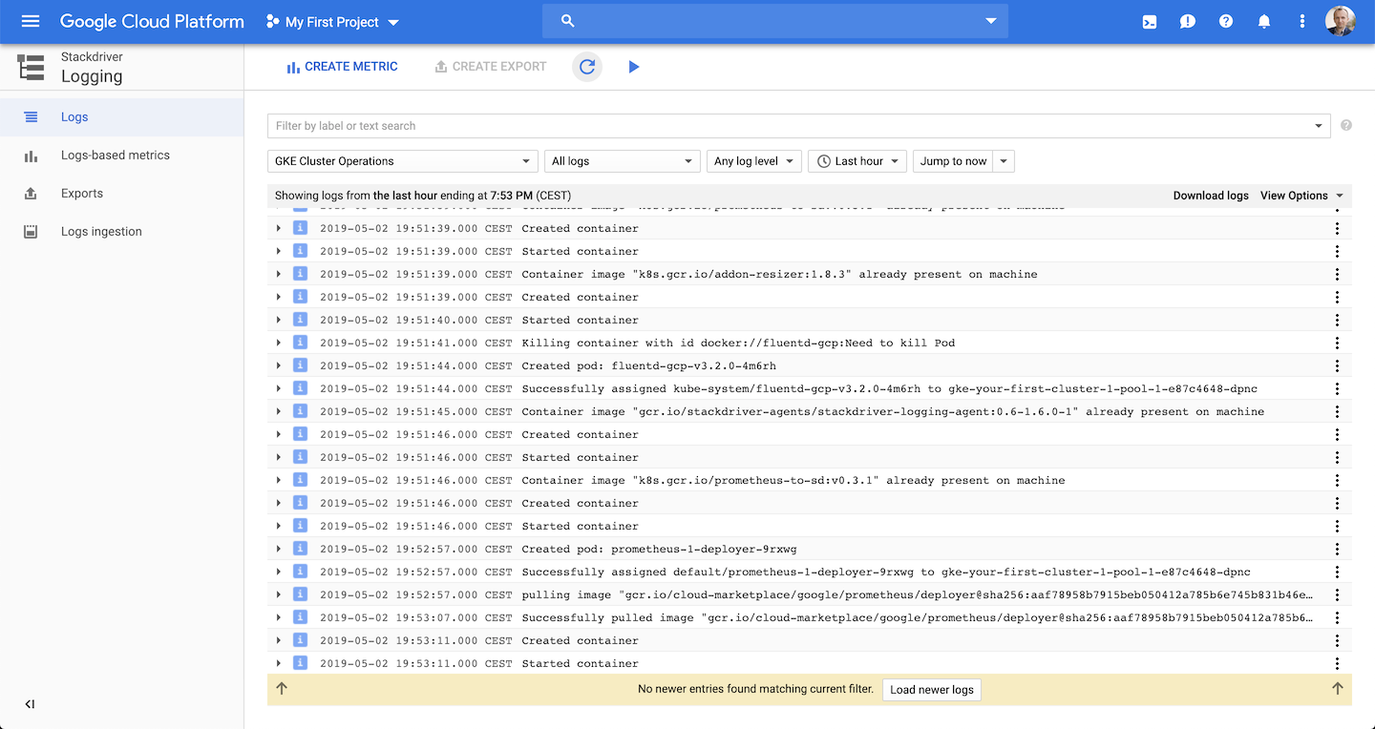Expand the search bar dropdown arrow
Screen dimensions: 1375x729
(991, 21)
